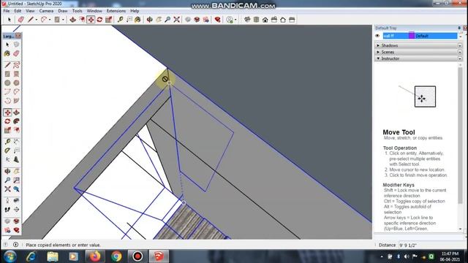Open the File menu

[7, 11]
